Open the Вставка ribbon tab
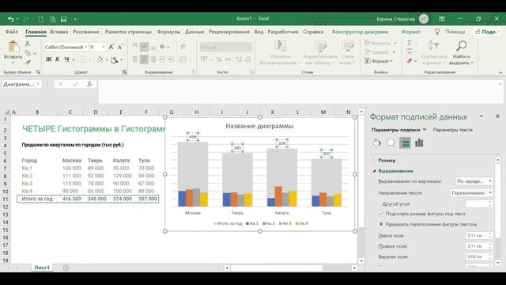The image size is (506, 285). 59,32
